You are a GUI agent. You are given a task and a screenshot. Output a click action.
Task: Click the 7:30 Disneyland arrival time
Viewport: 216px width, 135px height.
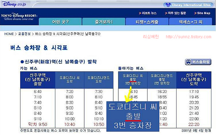99,92
